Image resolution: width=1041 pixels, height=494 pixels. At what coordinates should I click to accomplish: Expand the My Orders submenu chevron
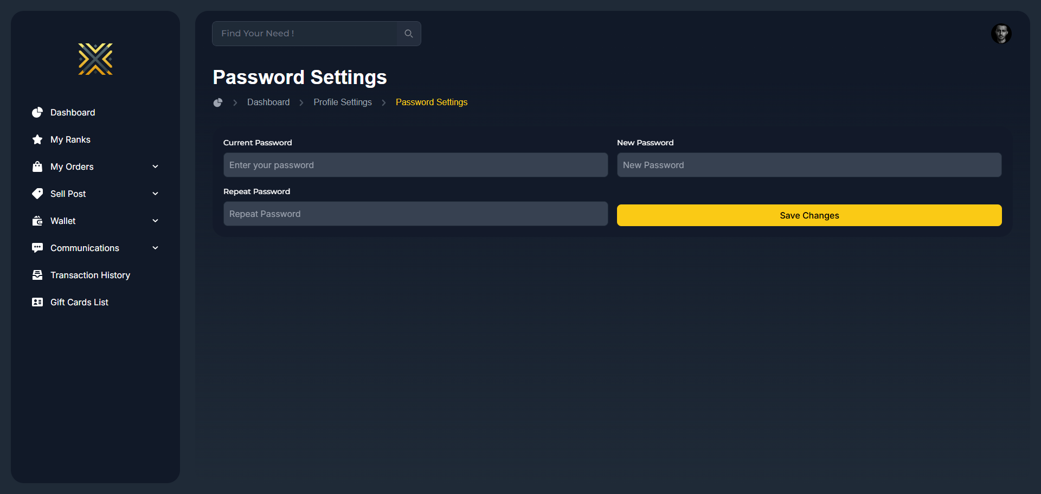[155, 166]
